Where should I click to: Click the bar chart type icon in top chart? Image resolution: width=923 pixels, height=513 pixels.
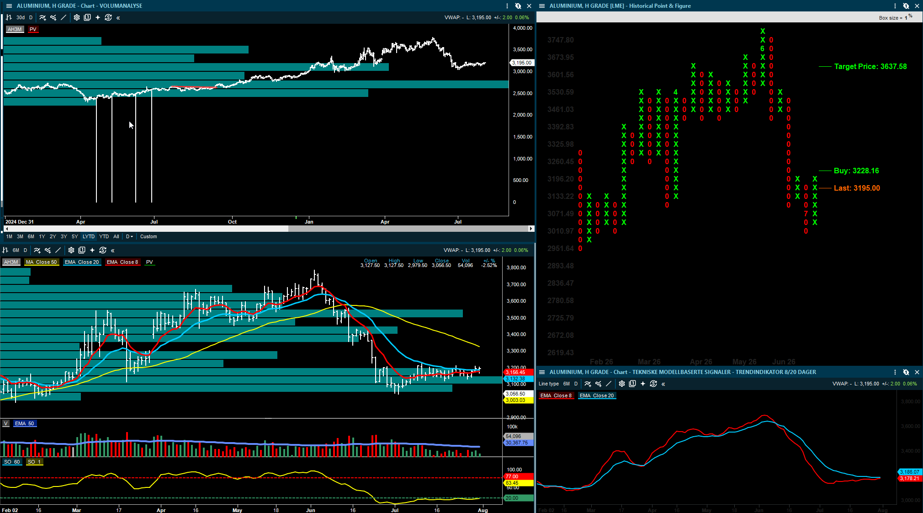coord(8,17)
